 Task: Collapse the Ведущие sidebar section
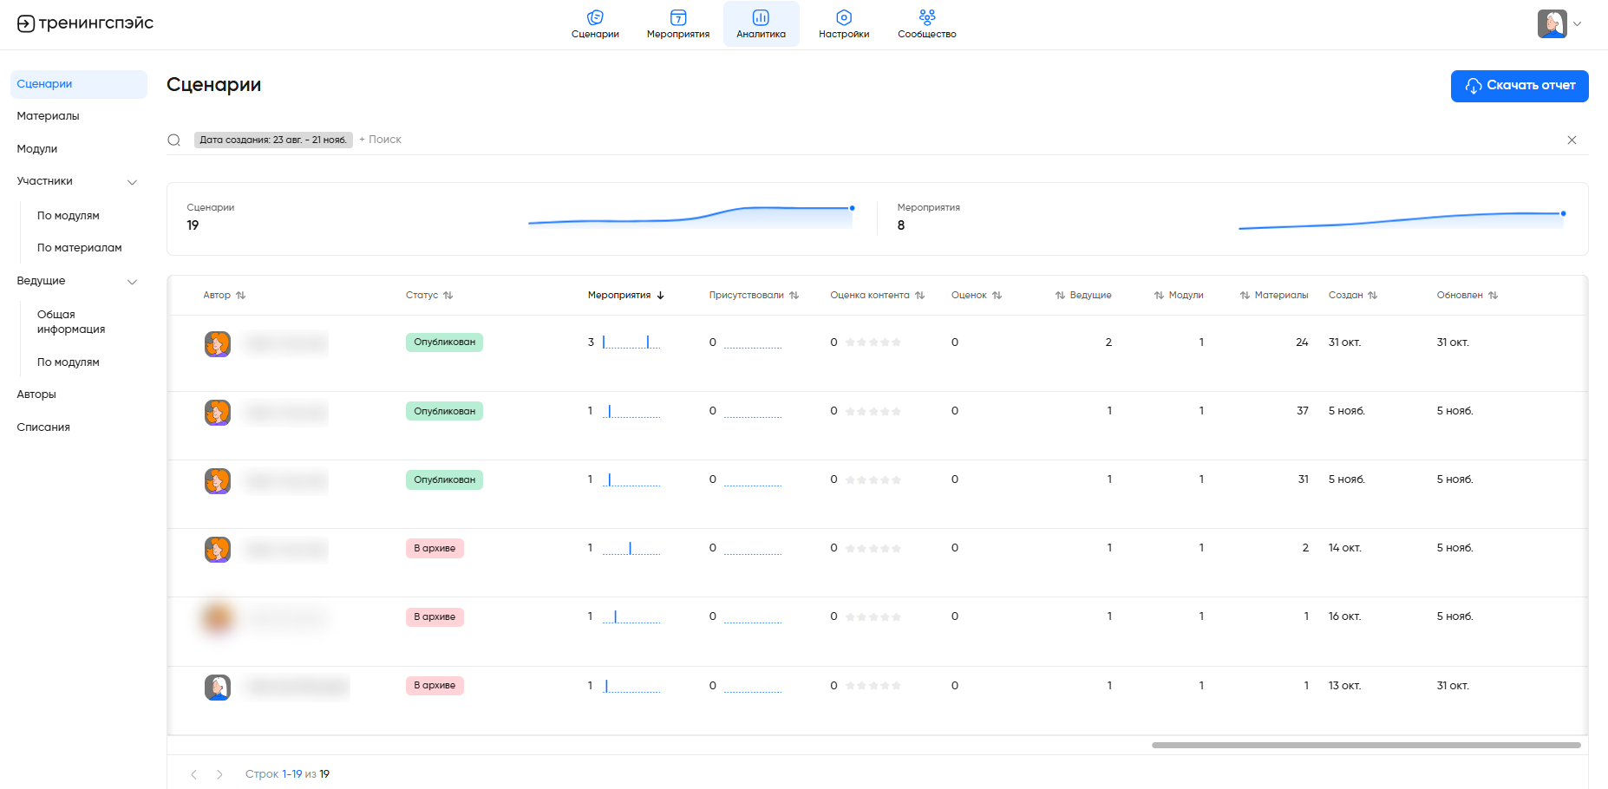coord(133,282)
